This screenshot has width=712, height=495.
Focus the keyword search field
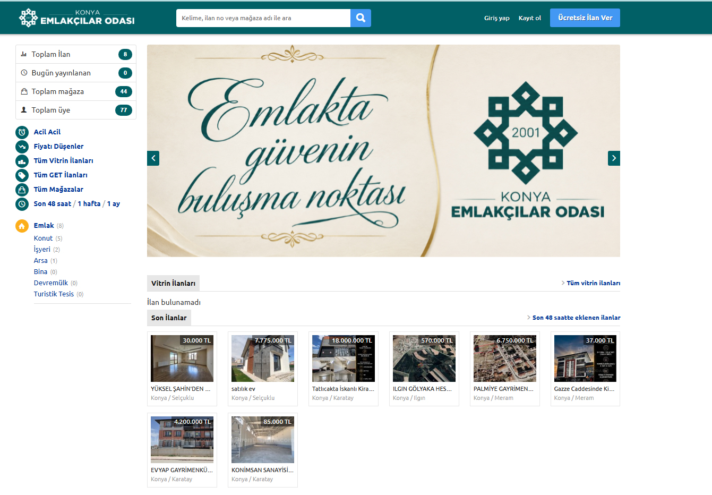(263, 18)
